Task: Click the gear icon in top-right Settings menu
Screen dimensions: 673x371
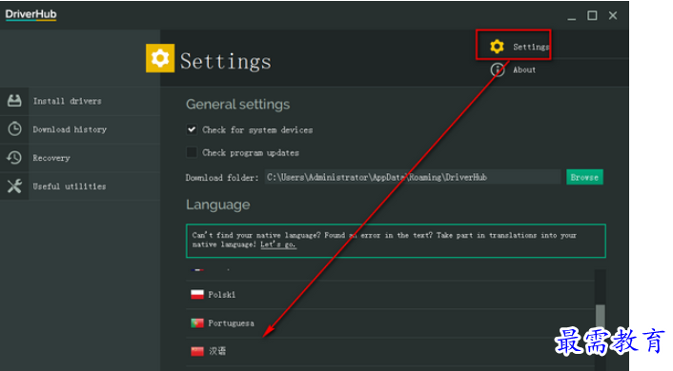Action: (497, 47)
